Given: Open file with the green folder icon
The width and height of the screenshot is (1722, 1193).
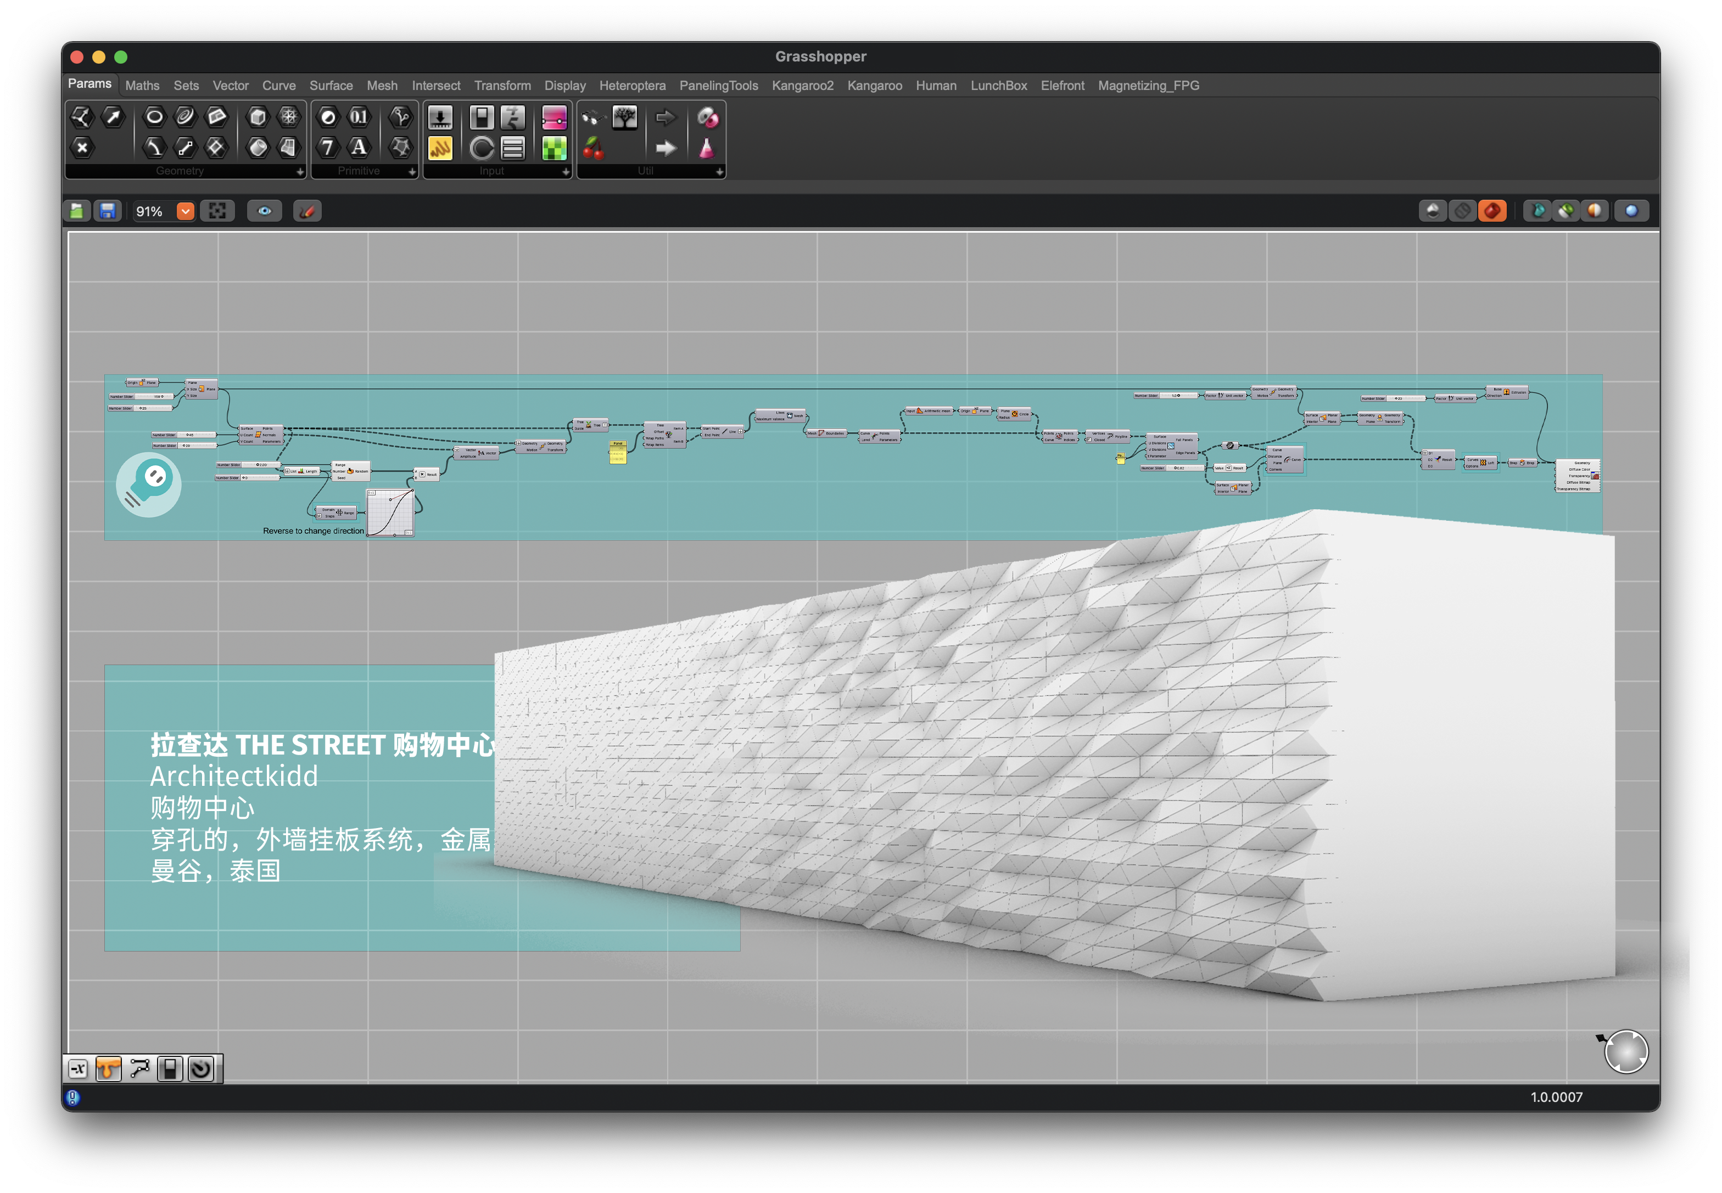Looking at the screenshot, I should (x=77, y=211).
